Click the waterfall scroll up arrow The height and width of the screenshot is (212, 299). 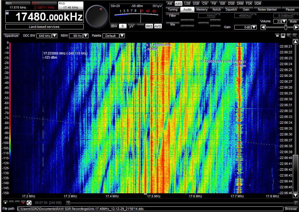[295, 42]
